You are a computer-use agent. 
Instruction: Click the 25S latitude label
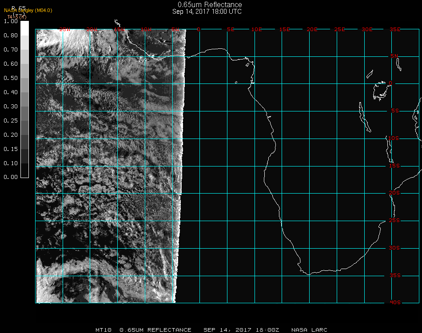coord(394,221)
